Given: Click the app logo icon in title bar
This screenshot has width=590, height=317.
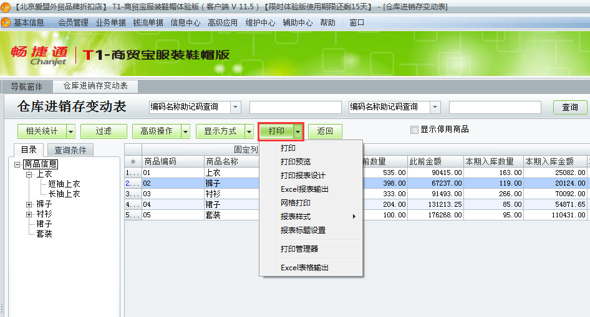Looking at the screenshot, I should point(5,7).
